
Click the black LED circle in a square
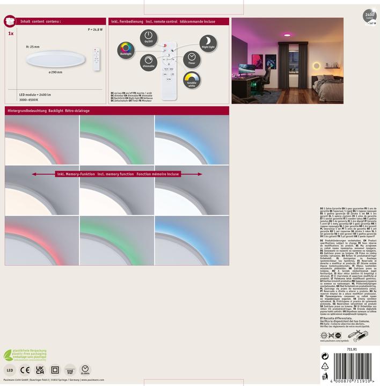(338, 335)
